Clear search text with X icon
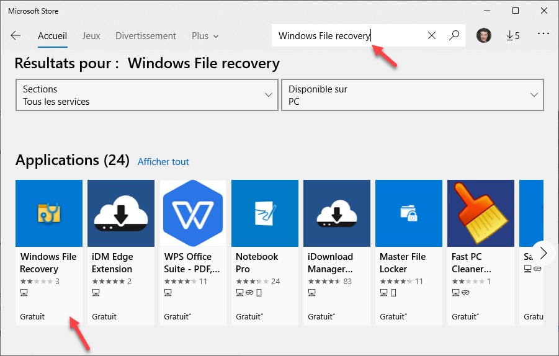 (x=432, y=36)
